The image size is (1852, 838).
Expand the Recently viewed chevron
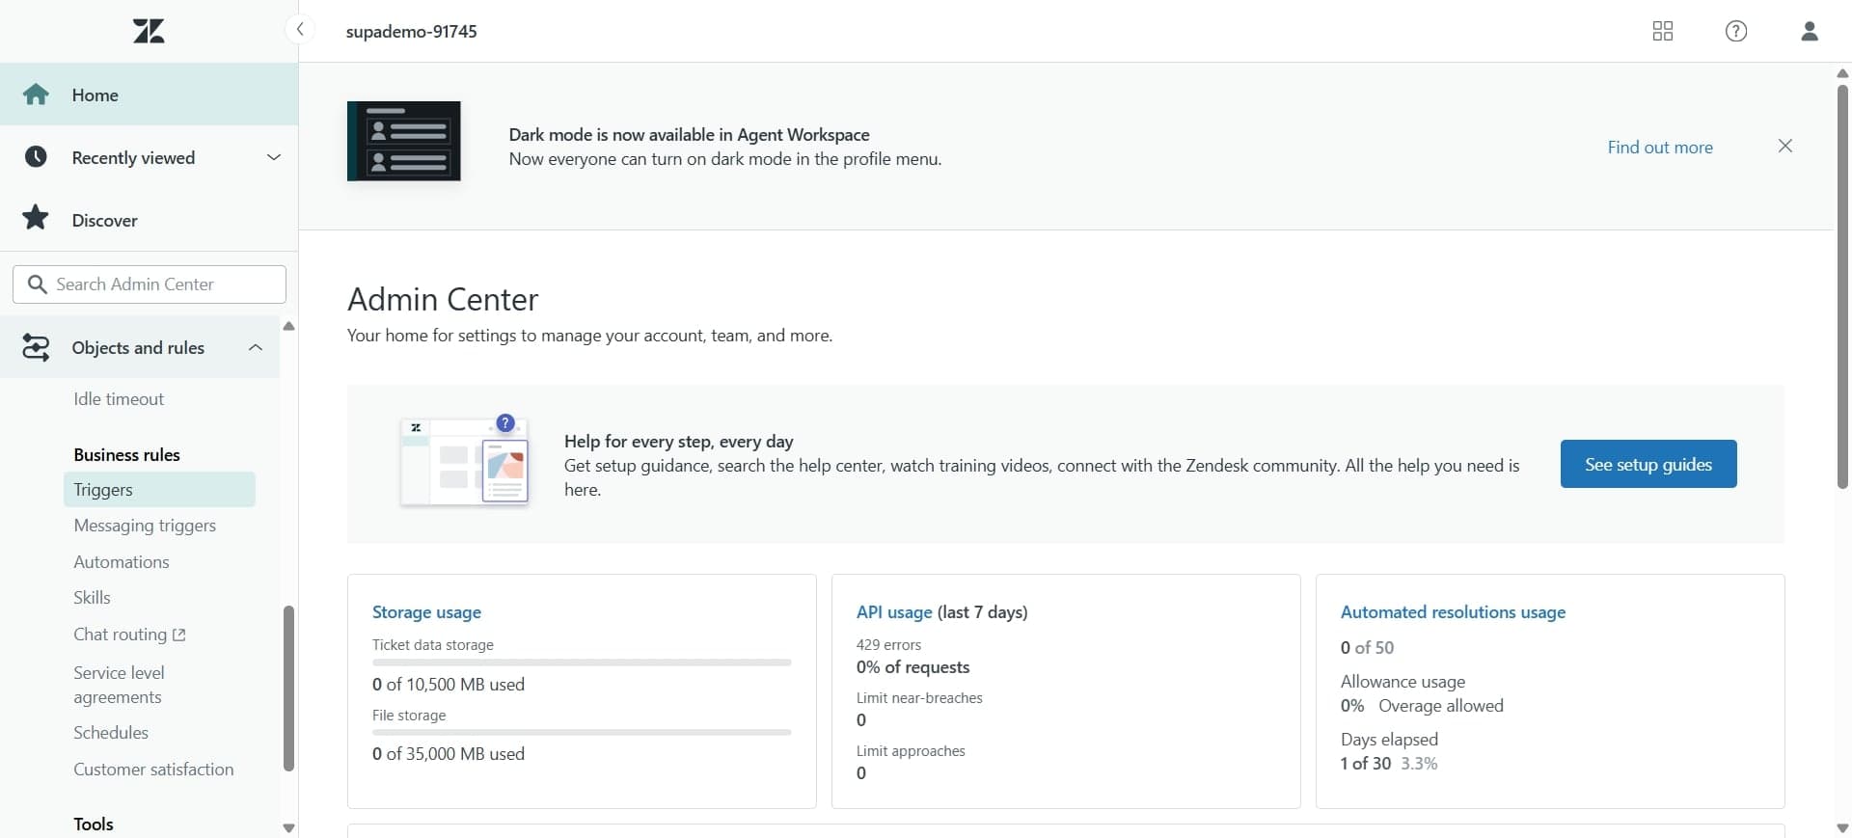click(x=273, y=157)
